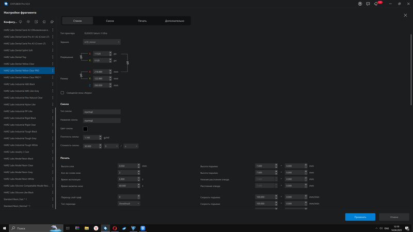Image resolution: width=413 pixels, height=232 pixels.
Task: Click the resolution aspect-ratio link icon
Action: [82, 57]
